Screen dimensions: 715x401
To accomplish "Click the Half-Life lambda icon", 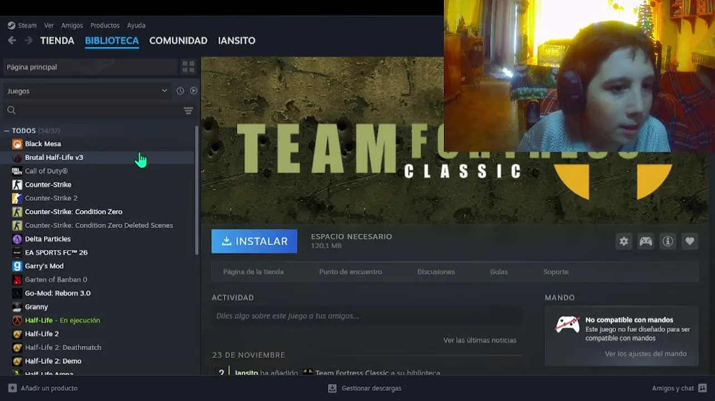I will [17, 320].
